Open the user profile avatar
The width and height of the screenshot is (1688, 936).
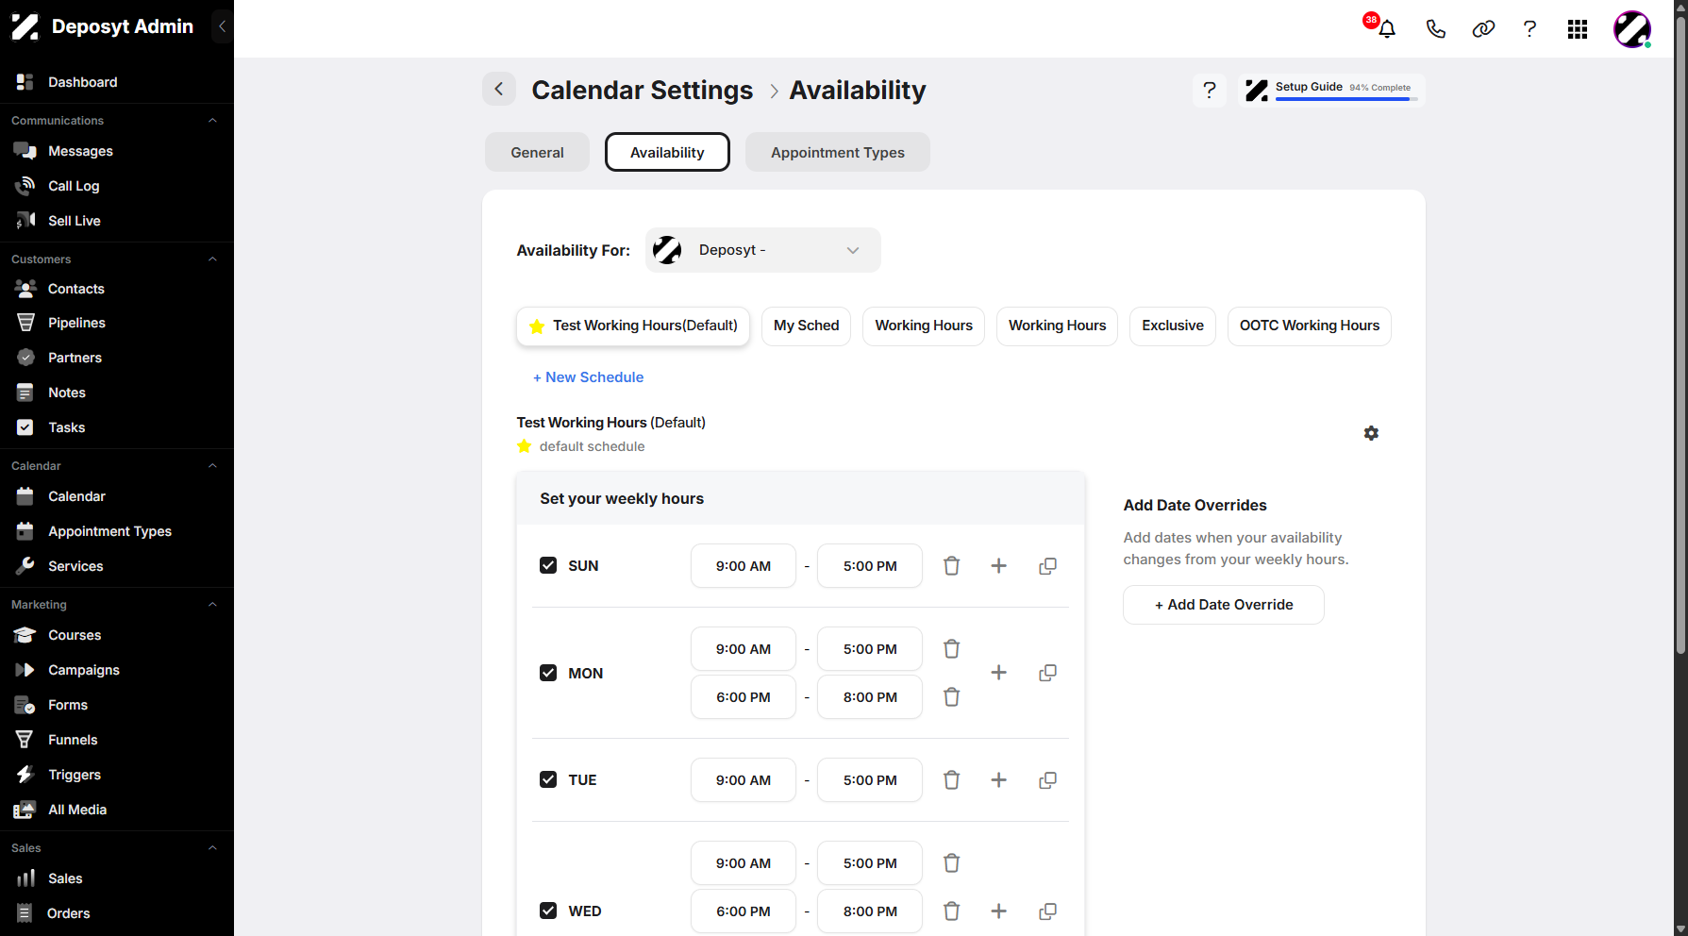tap(1632, 29)
